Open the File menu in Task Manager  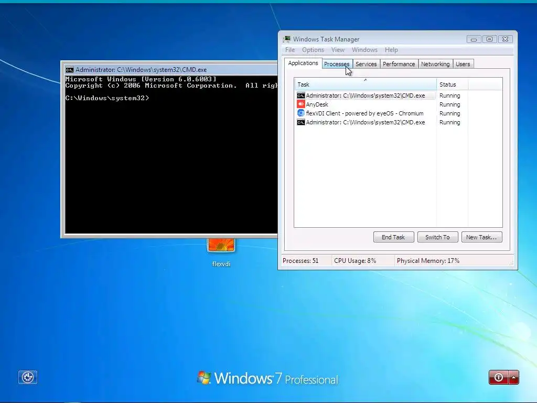pos(289,50)
